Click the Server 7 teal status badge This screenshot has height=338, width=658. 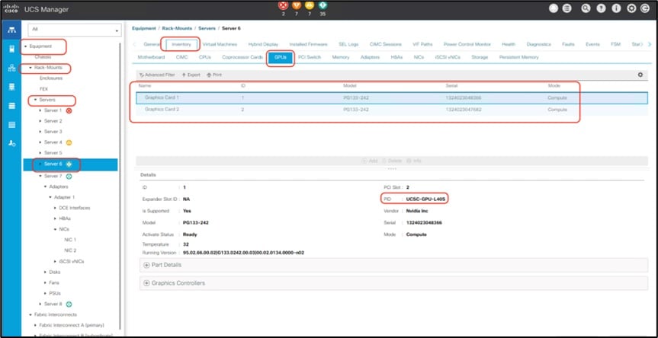69,176
